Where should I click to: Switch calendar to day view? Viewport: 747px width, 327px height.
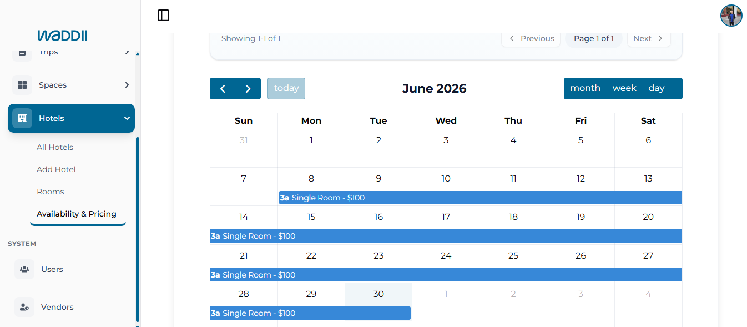657,88
